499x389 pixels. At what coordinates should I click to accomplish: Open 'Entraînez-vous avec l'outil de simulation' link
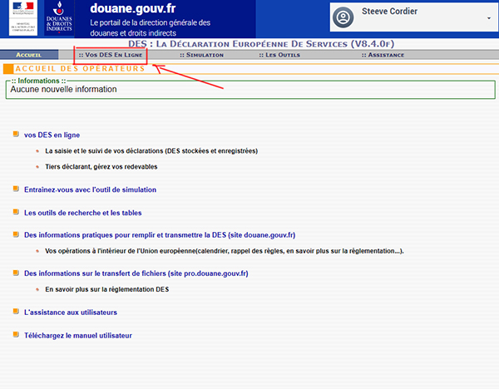90,190
